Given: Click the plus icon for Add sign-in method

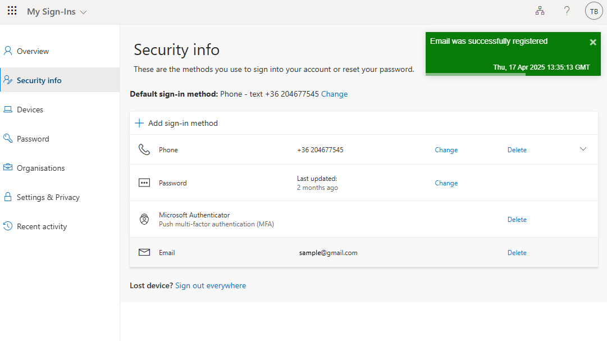Looking at the screenshot, I should [x=140, y=123].
